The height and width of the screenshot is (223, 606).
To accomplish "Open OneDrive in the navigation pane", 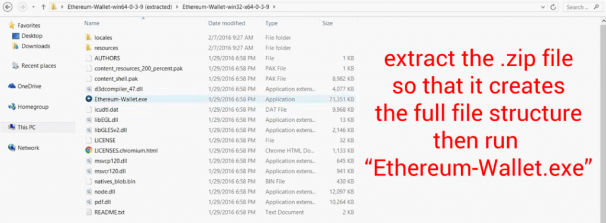I will pos(30,86).
